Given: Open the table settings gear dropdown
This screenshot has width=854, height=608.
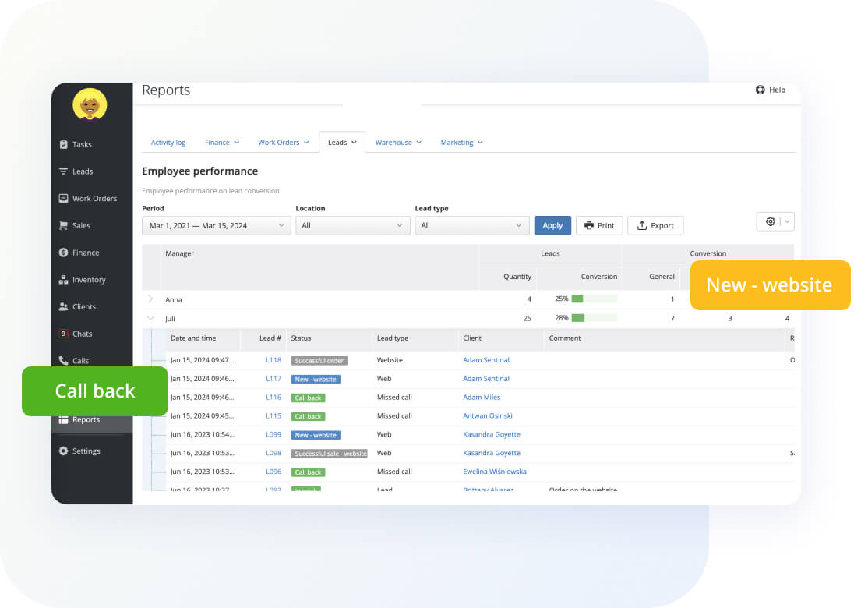Looking at the screenshot, I should (775, 221).
